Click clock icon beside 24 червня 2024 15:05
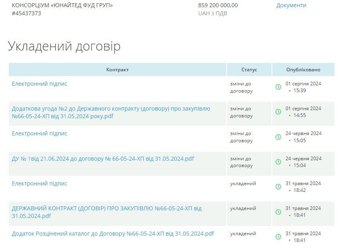The image size is (350, 248). click(x=278, y=137)
